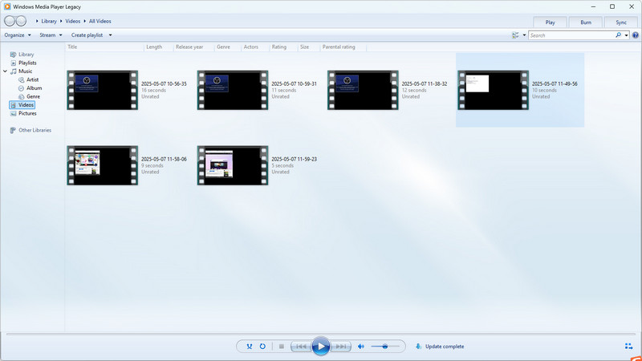Screen dimensions: 642x361
Task: Select the video thumbnail 2025-05-07 10-59-31
Action: [233, 90]
